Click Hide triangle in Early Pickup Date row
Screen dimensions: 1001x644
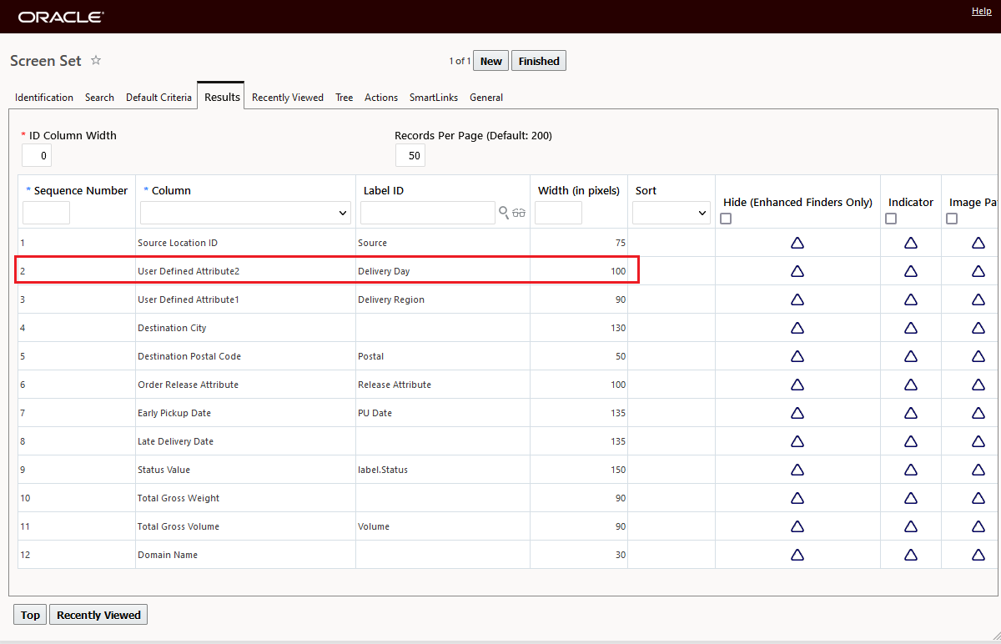[797, 413]
